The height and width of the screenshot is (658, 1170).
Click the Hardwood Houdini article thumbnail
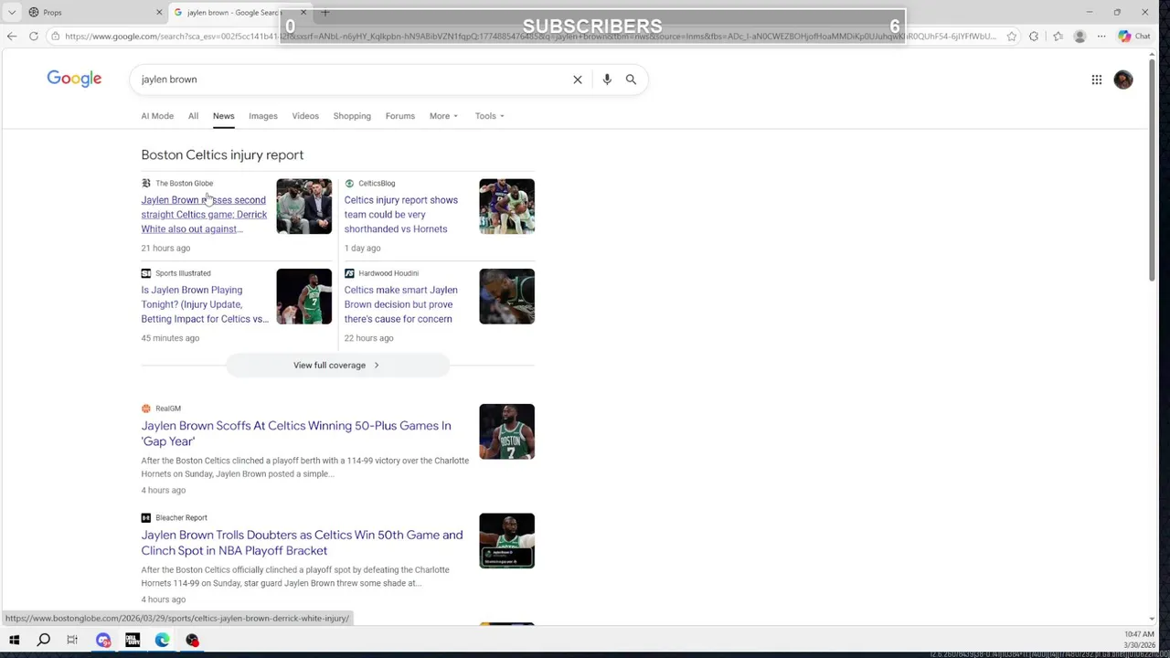pos(506,296)
